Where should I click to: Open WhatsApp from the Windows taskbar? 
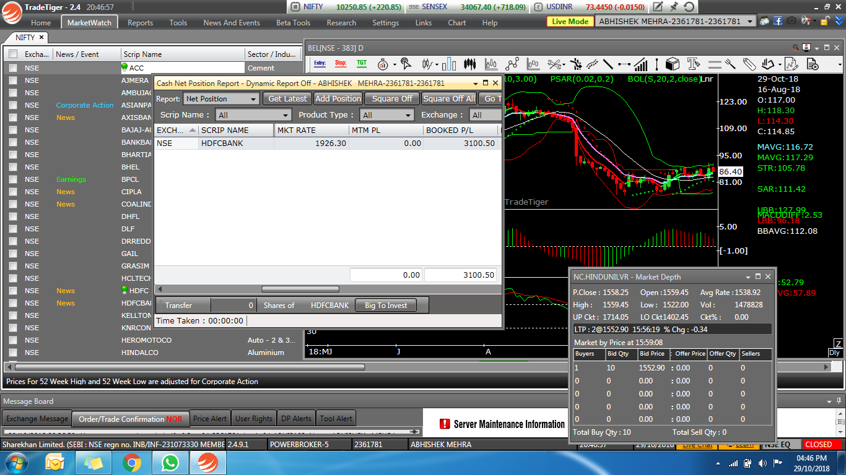coord(170,463)
